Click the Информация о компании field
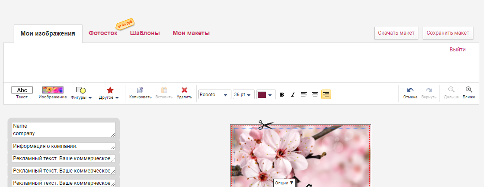 (x=63, y=146)
